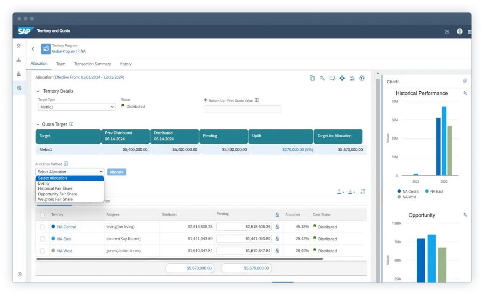The width and height of the screenshot is (484, 295).
Task: Select the Home icon in the left sidebar
Action: pyautogui.click(x=19, y=46)
